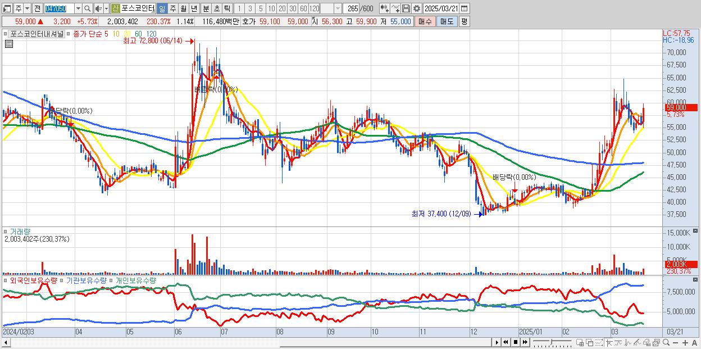This screenshot has height=349, width=701.
Task: Click the 매수 buy button
Action: [425, 21]
